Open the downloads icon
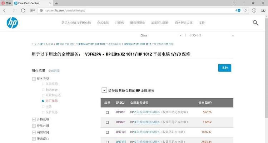This screenshot has height=143, width=268. pyautogui.click(x=254, y=10)
